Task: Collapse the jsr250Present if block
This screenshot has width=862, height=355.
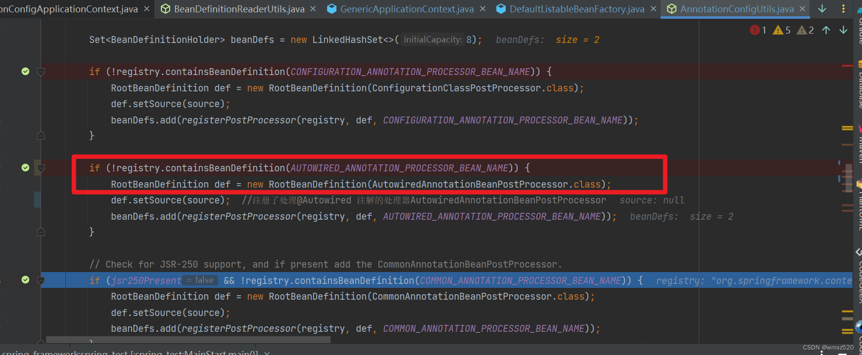Action: coord(41,280)
